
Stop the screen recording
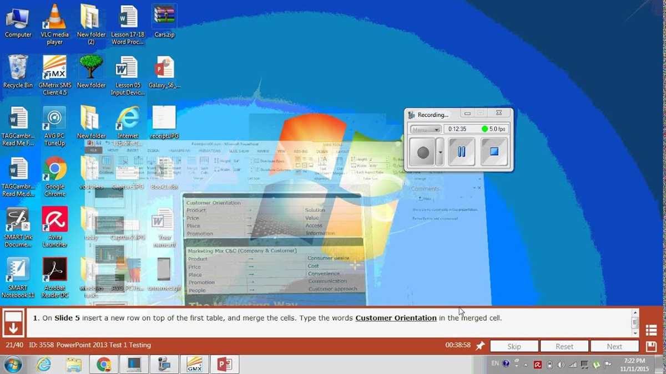pyautogui.click(x=495, y=152)
